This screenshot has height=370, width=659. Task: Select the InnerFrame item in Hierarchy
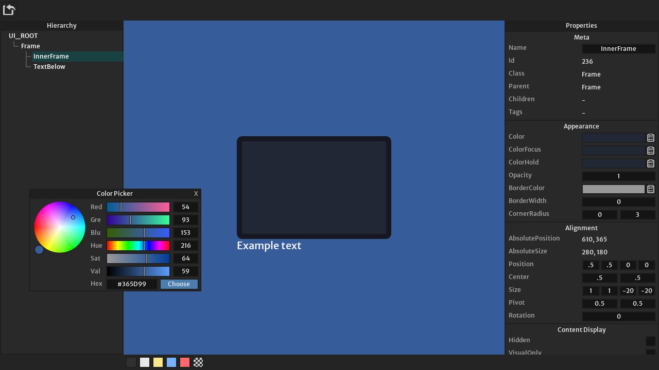(51, 57)
